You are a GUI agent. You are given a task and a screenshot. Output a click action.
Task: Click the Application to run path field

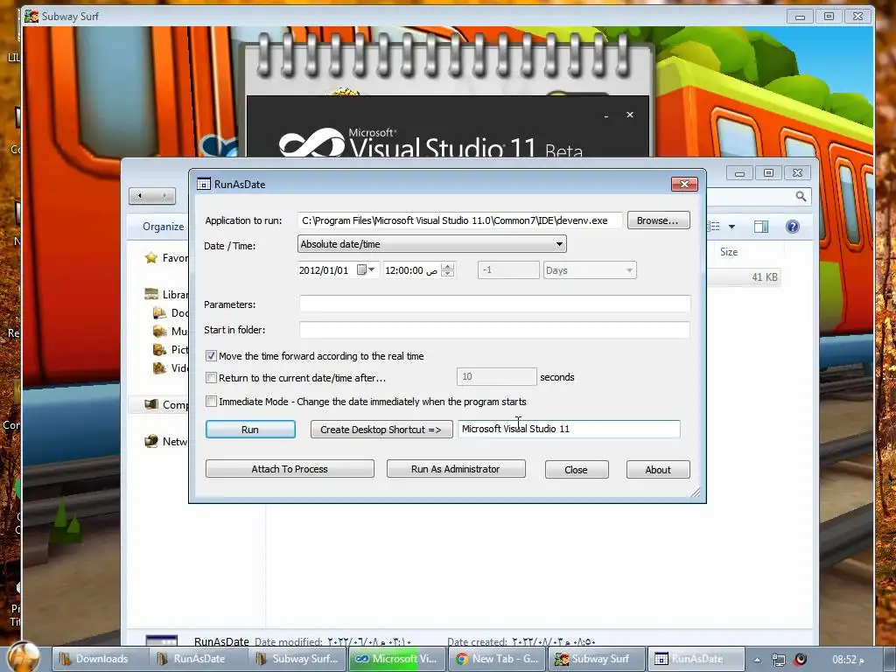pos(459,220)
